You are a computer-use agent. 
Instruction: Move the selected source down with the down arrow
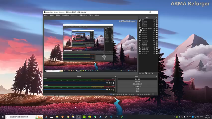[x=152, y=73]
